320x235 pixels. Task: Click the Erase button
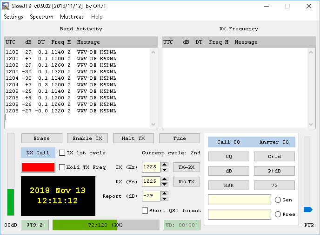(42, 138)
